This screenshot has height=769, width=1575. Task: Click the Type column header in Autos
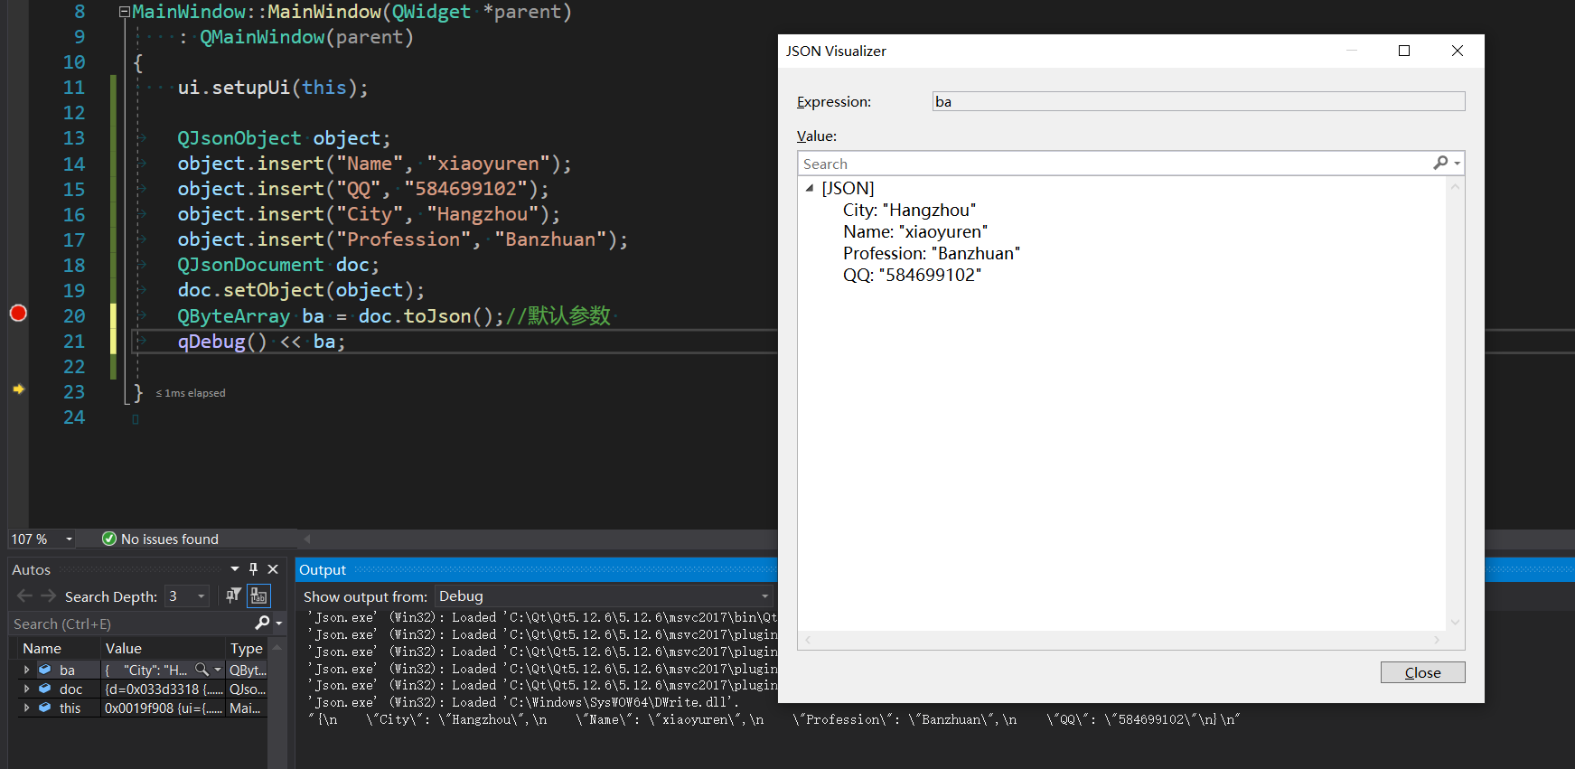(246, 648)
